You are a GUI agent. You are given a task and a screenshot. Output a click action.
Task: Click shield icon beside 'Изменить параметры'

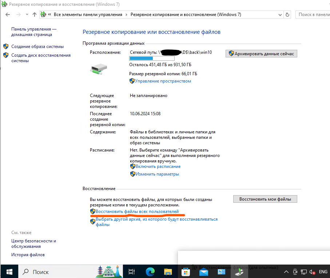click(132, 174)
